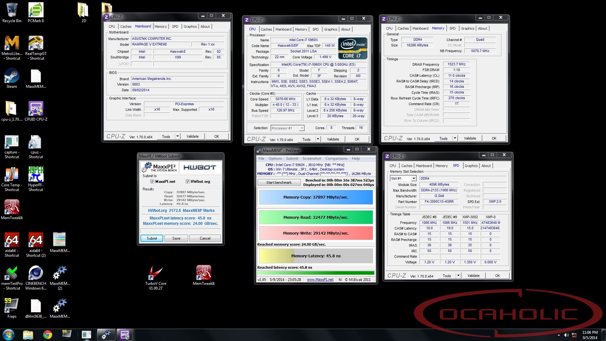Launch the aida64 - Shortcut (2) icon

(36, 245)
